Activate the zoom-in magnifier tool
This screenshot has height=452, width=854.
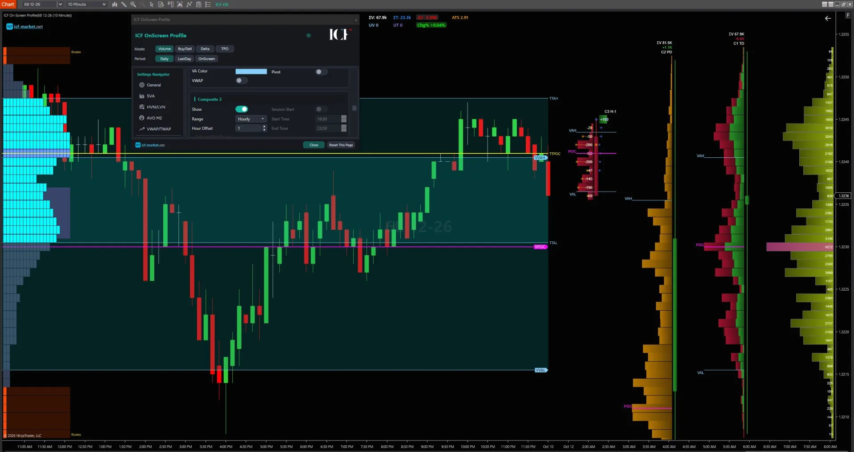click(133, 4)
